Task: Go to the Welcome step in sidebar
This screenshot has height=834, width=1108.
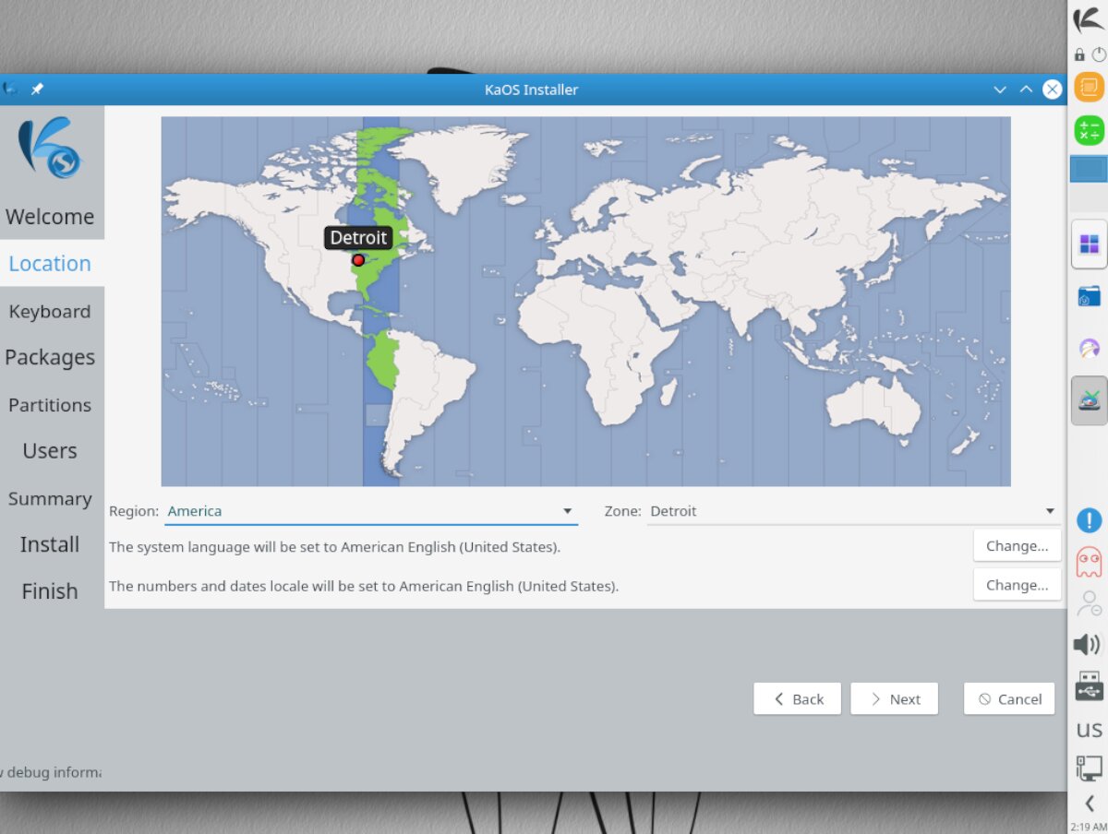Action: [x=50, y=217]
